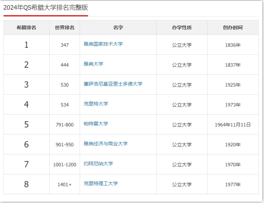Click Greek rank number 2
Image resolution: width=264 pixels, height=203 pixels.
tap(26, 65)
